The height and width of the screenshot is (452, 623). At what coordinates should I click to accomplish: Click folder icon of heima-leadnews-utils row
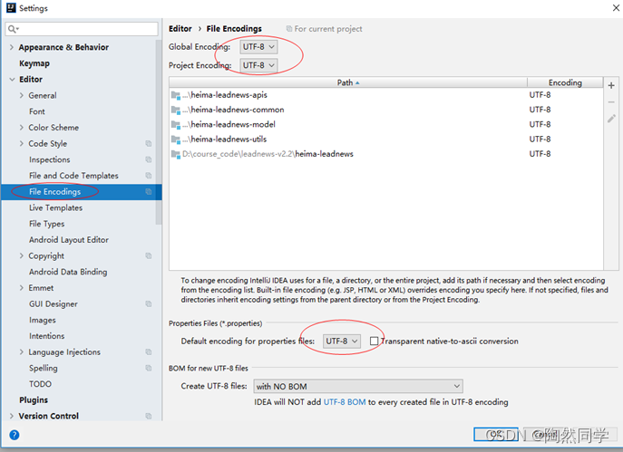[176, 139]
